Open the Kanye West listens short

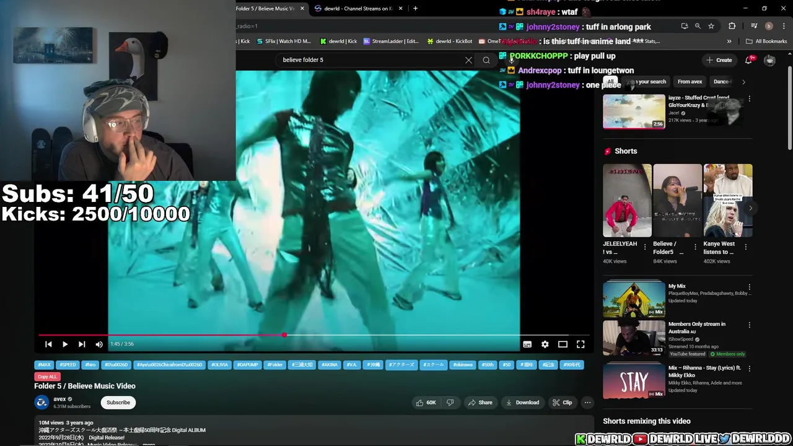727,200
